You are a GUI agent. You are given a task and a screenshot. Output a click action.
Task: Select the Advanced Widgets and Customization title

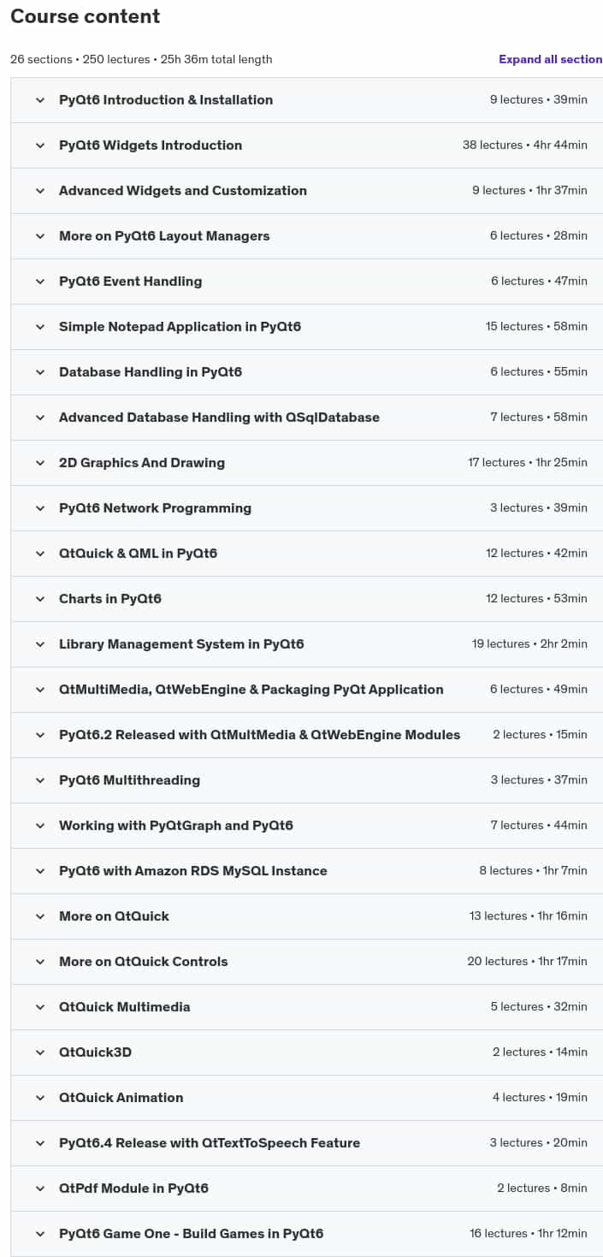coord(183,191)
